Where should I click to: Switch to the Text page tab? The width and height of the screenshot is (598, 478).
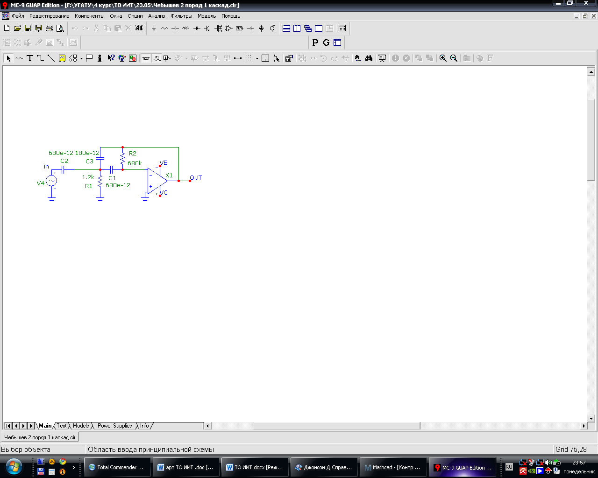pyautogui.click(x=62, y=426)
